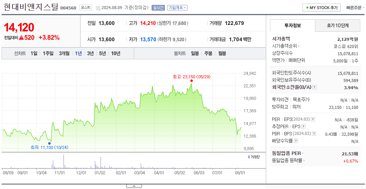The width and height of the screenshot is (366, 189).
Task: Click the 최고 23,150 red peak marker
Action: (192, 81)
